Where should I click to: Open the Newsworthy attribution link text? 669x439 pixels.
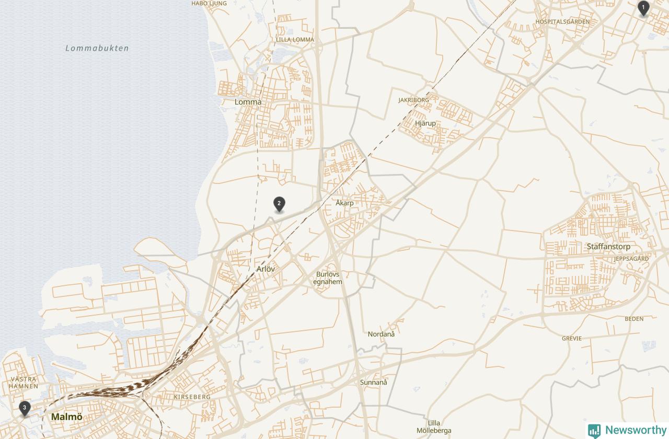point(636,430)
